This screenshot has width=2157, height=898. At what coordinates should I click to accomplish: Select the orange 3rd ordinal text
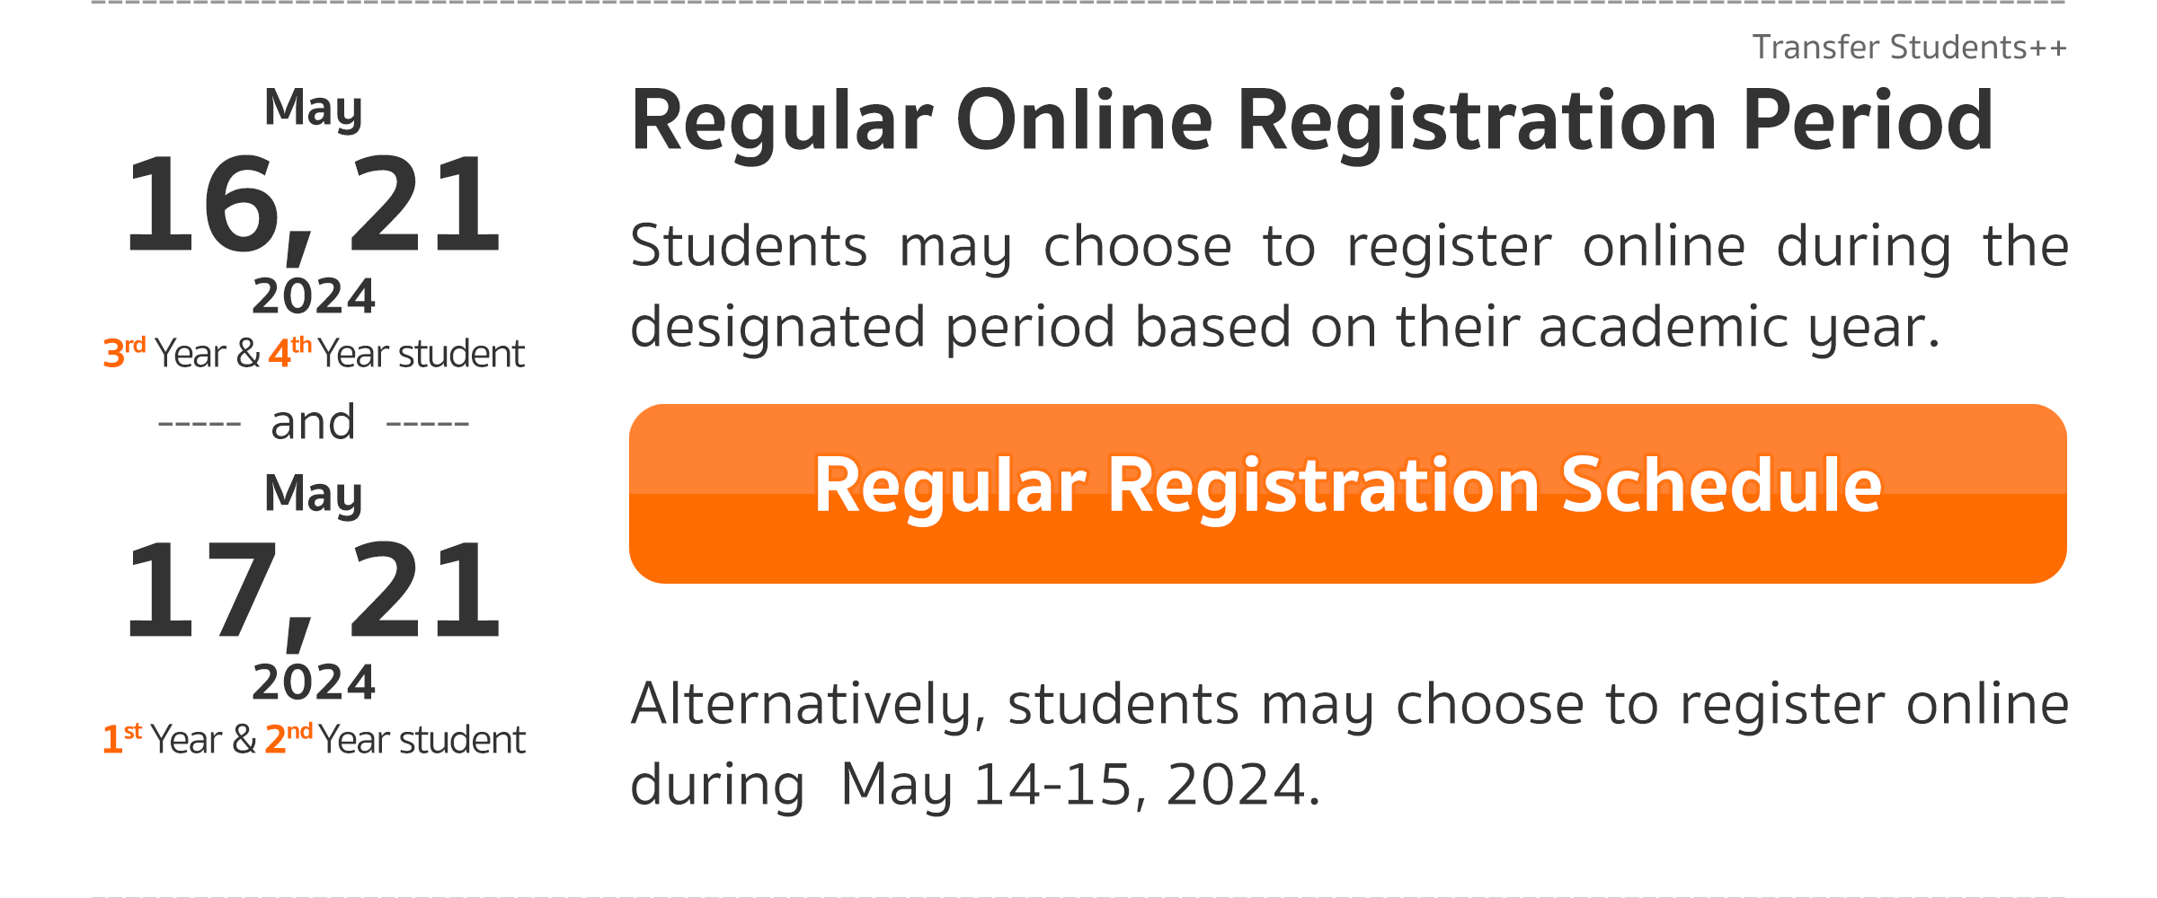(x=124, y=352)
